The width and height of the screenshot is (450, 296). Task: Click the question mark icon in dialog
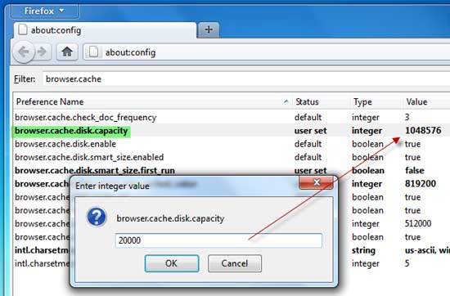[97, 217]
